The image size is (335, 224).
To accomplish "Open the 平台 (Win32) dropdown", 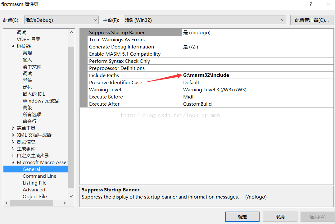I will (x=205, y=20).
